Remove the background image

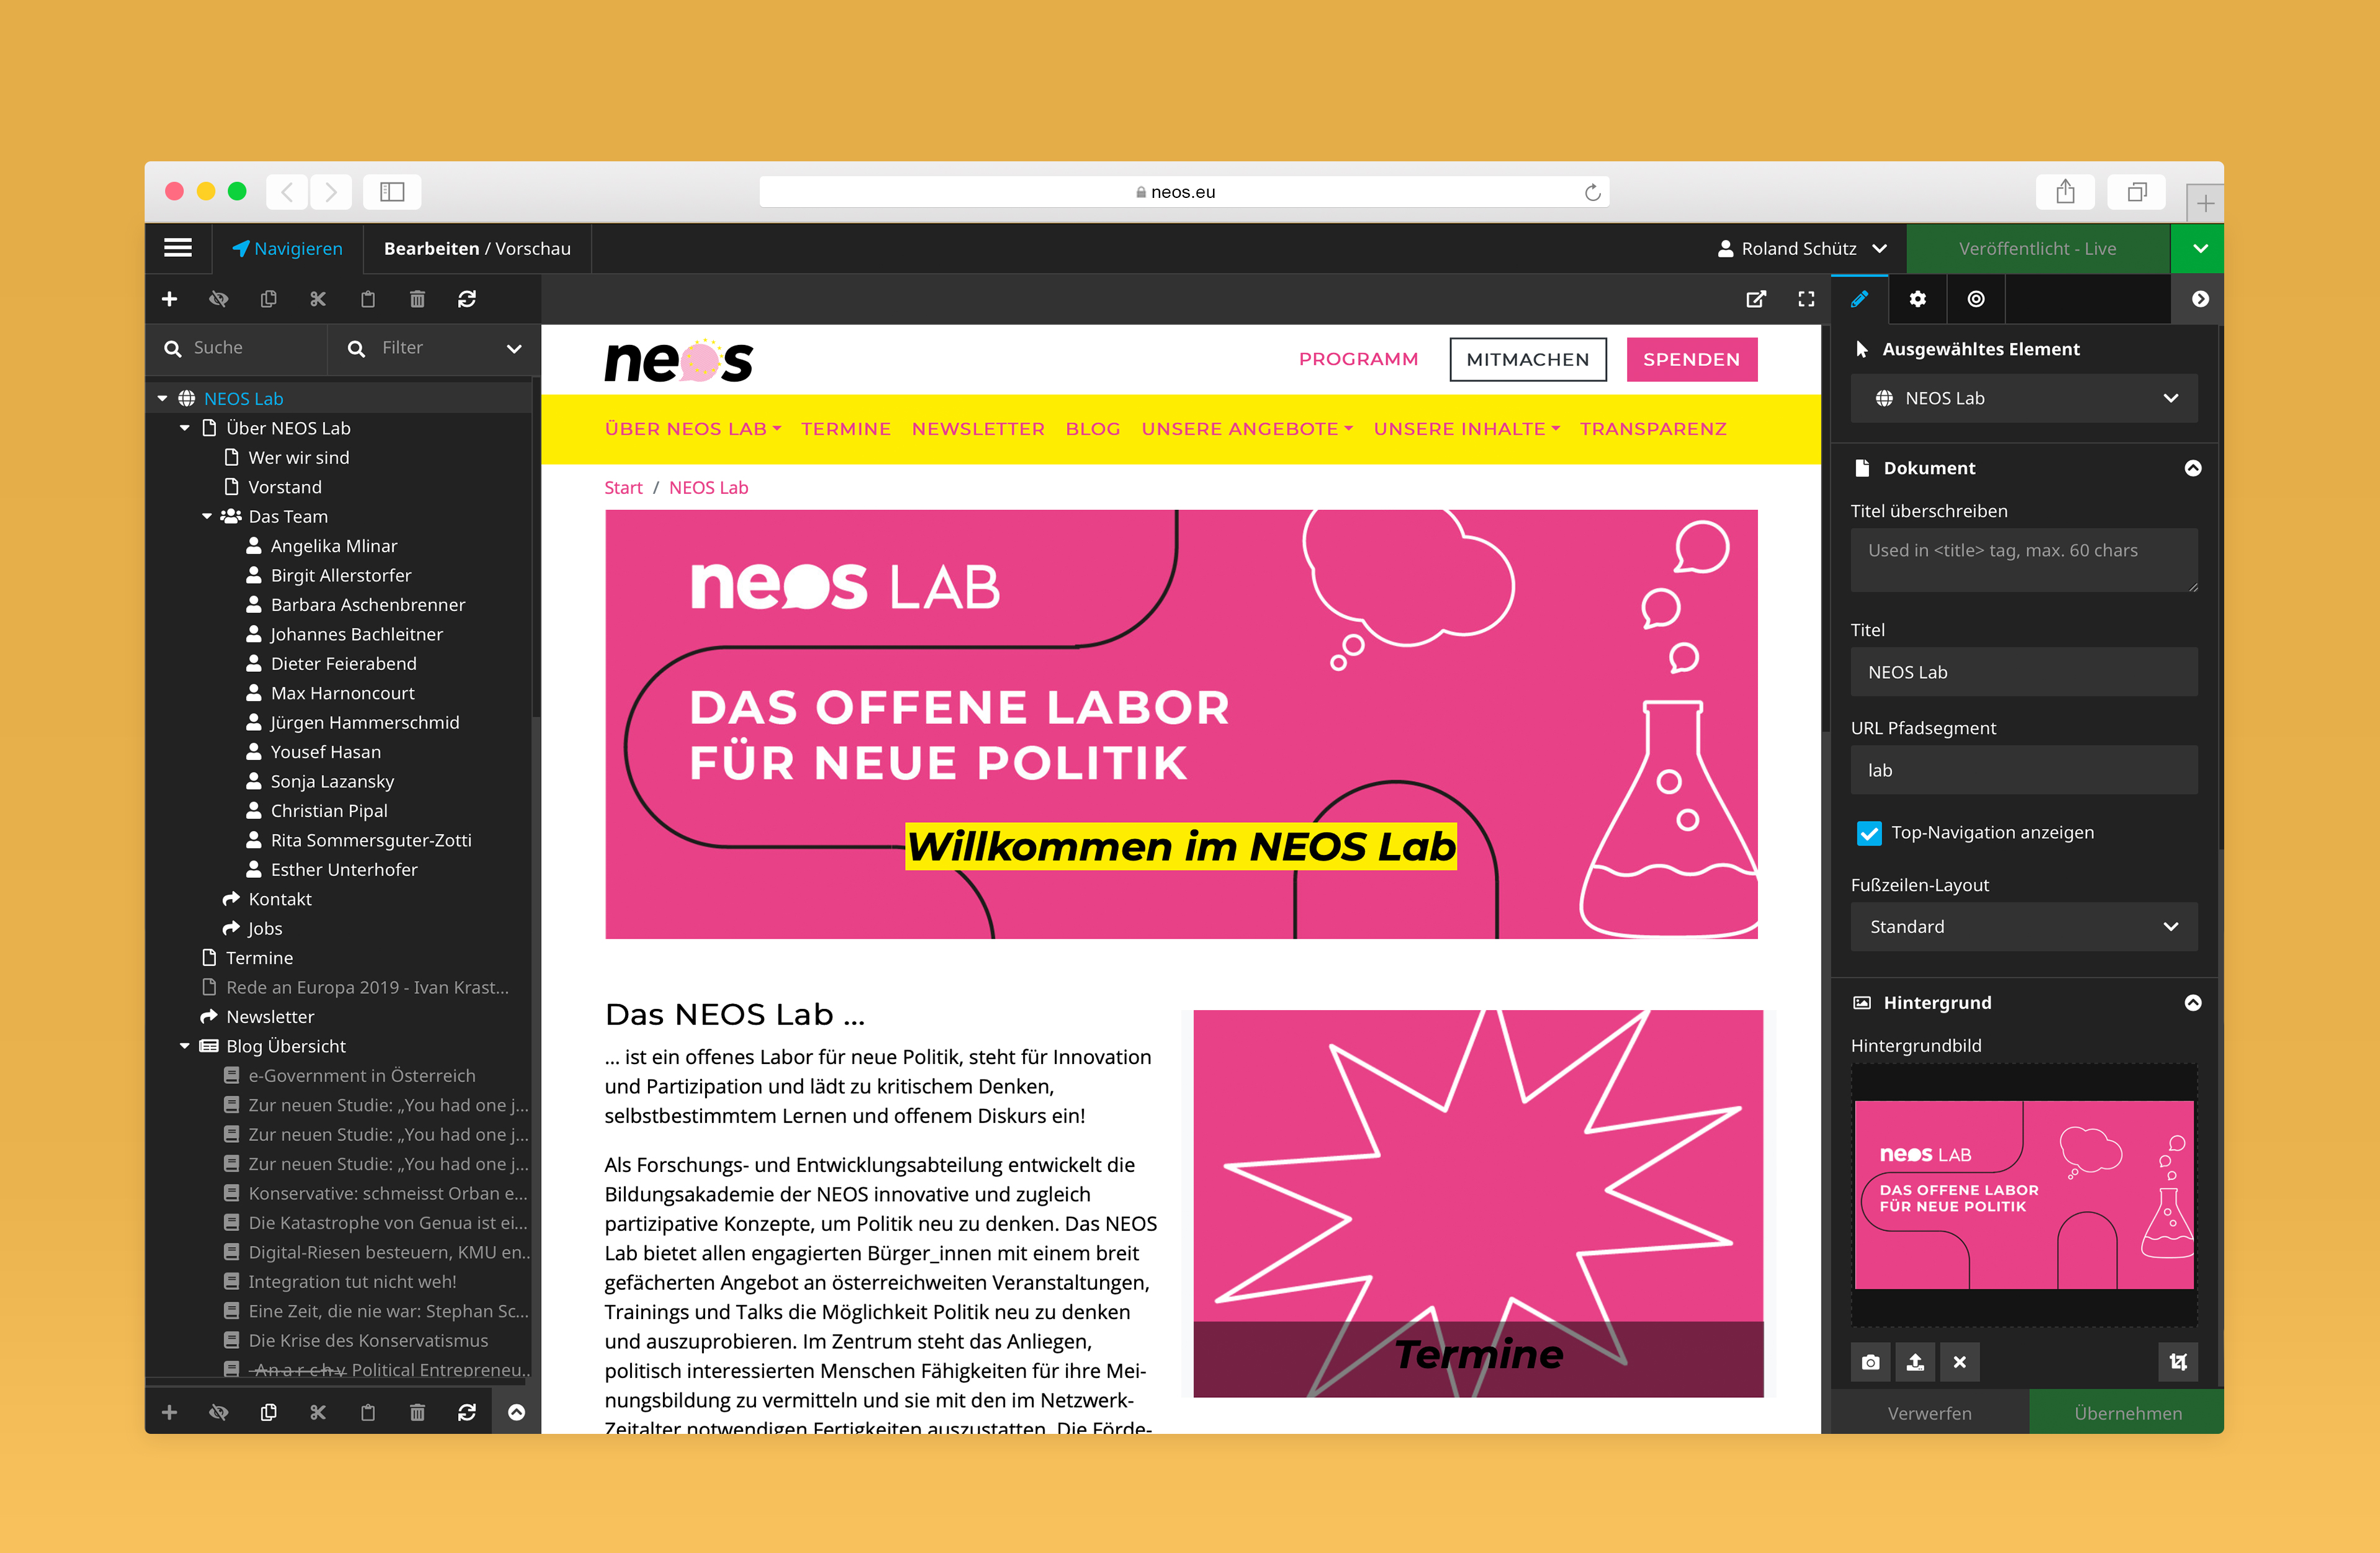pos(1960,1361)
